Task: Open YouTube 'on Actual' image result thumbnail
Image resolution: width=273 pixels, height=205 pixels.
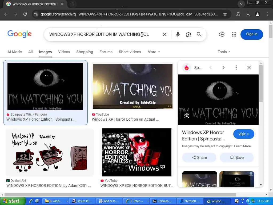Action: [133, 86]
